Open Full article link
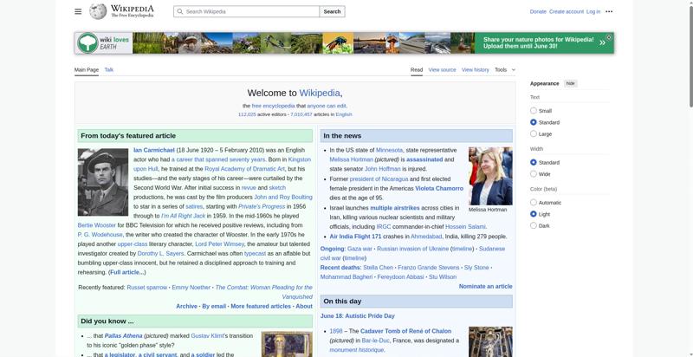 pyautogui.click(x=126, y=272)
